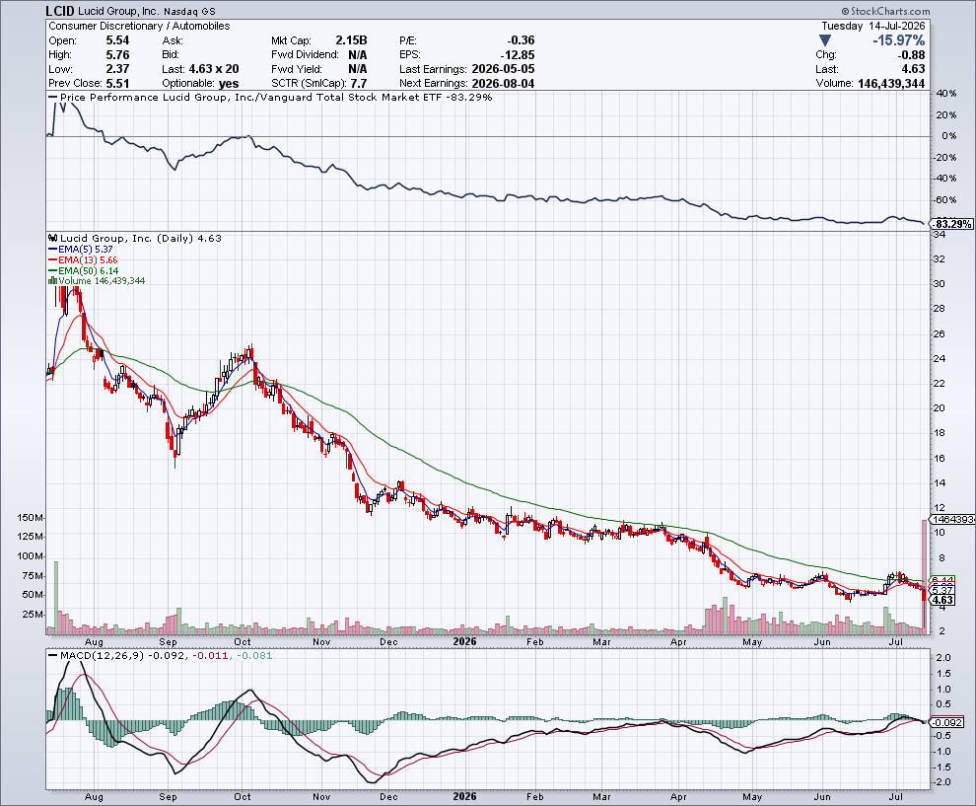Click the EMA(50) 6.14 legend entry
Image resolution: width=976 pixels, height=806 pixels.
84,271
